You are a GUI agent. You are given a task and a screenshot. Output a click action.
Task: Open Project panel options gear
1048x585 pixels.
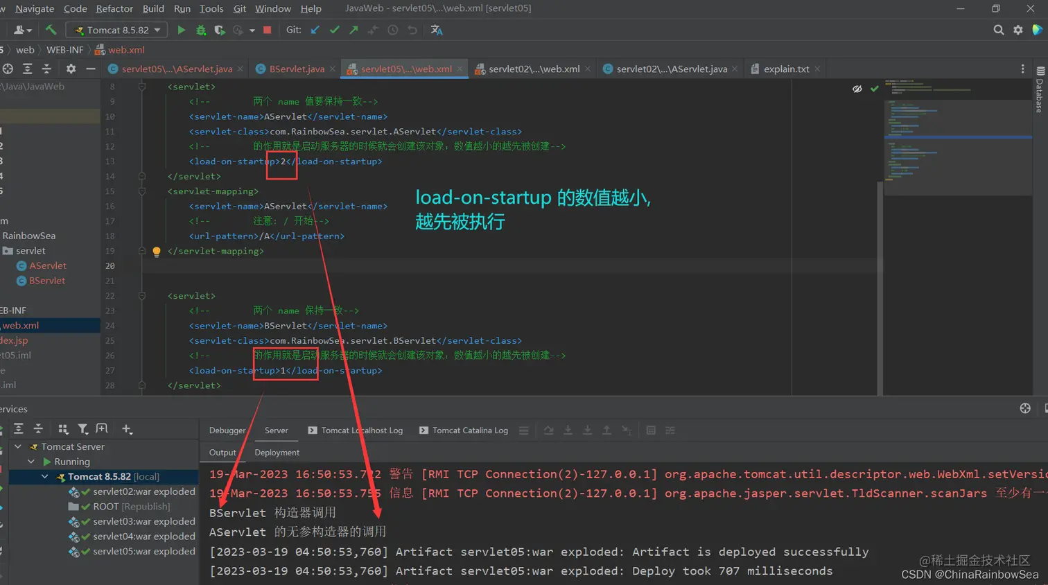tap(71, 69)
